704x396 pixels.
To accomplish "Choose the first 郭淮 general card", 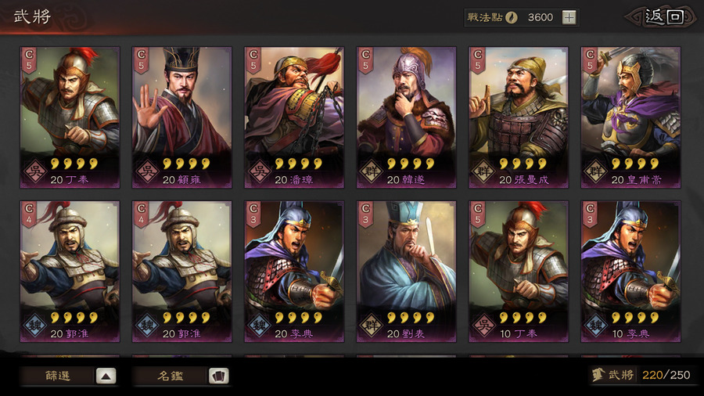I will 70,272.
